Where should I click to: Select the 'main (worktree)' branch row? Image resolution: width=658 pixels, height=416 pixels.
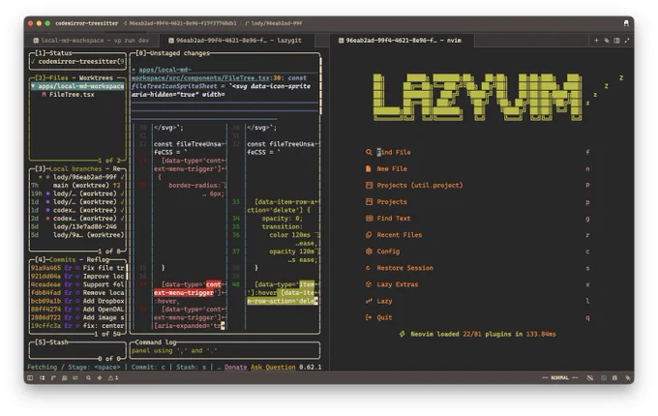tap(77, 186)
